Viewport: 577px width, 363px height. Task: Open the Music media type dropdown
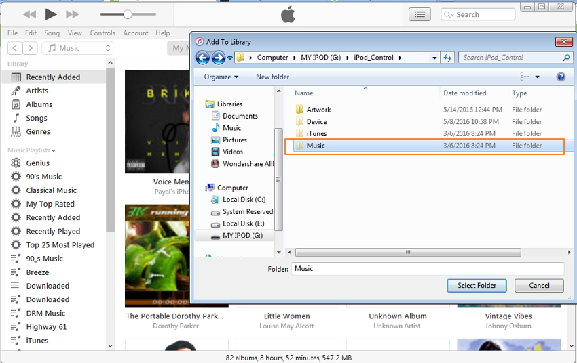tap(77, 48)
